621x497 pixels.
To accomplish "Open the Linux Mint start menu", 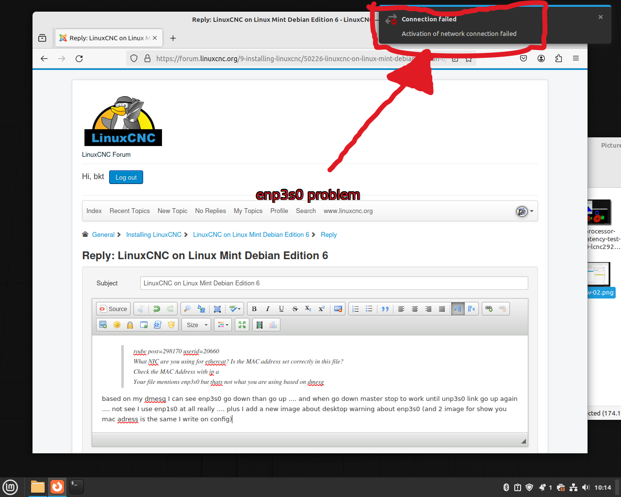I will click(10, 487).
